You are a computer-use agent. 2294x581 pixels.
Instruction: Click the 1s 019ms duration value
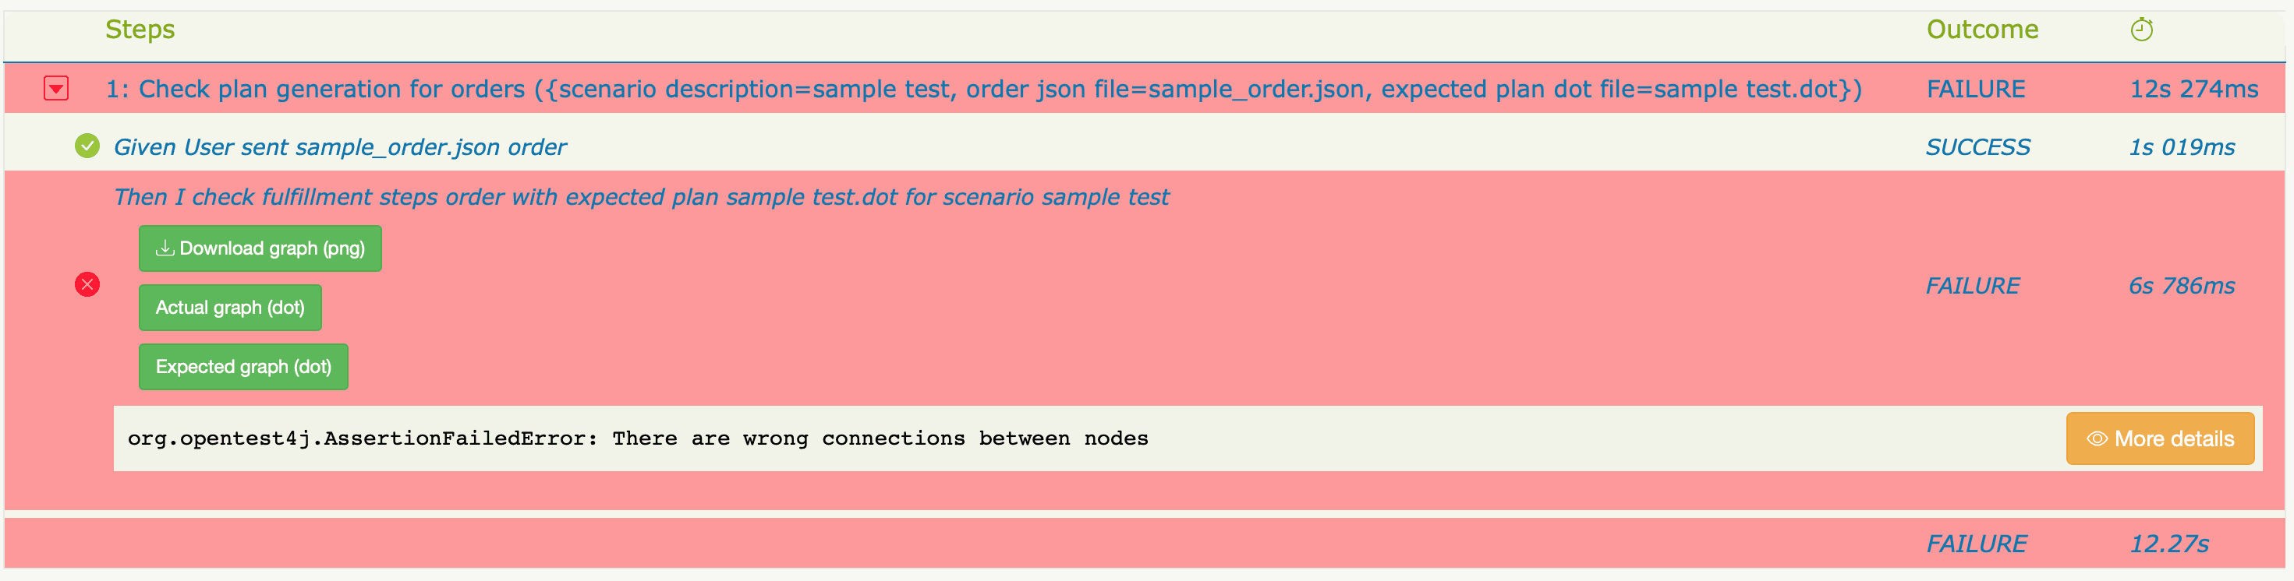click(x=2181, y=146)
